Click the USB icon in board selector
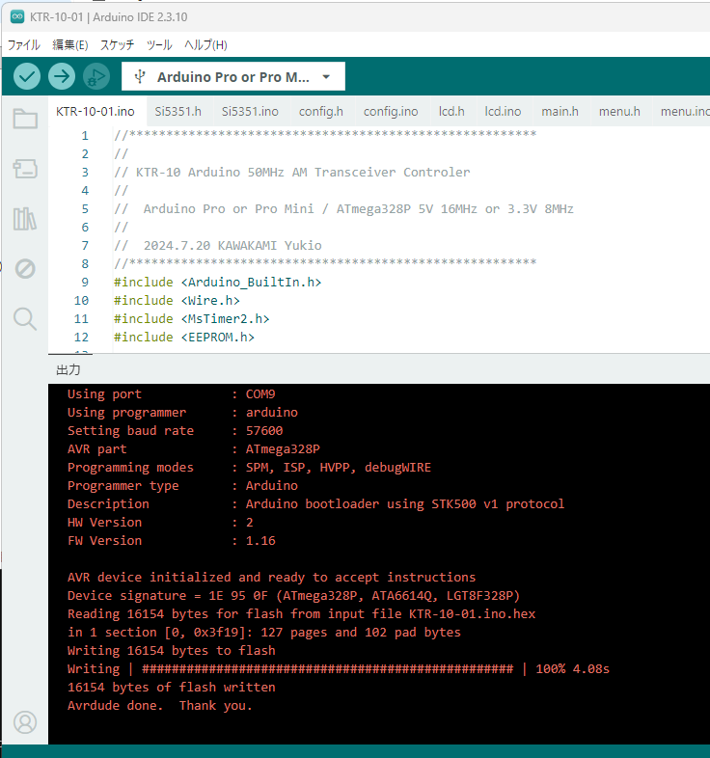 pyautogui.click(x=140, y=76)
